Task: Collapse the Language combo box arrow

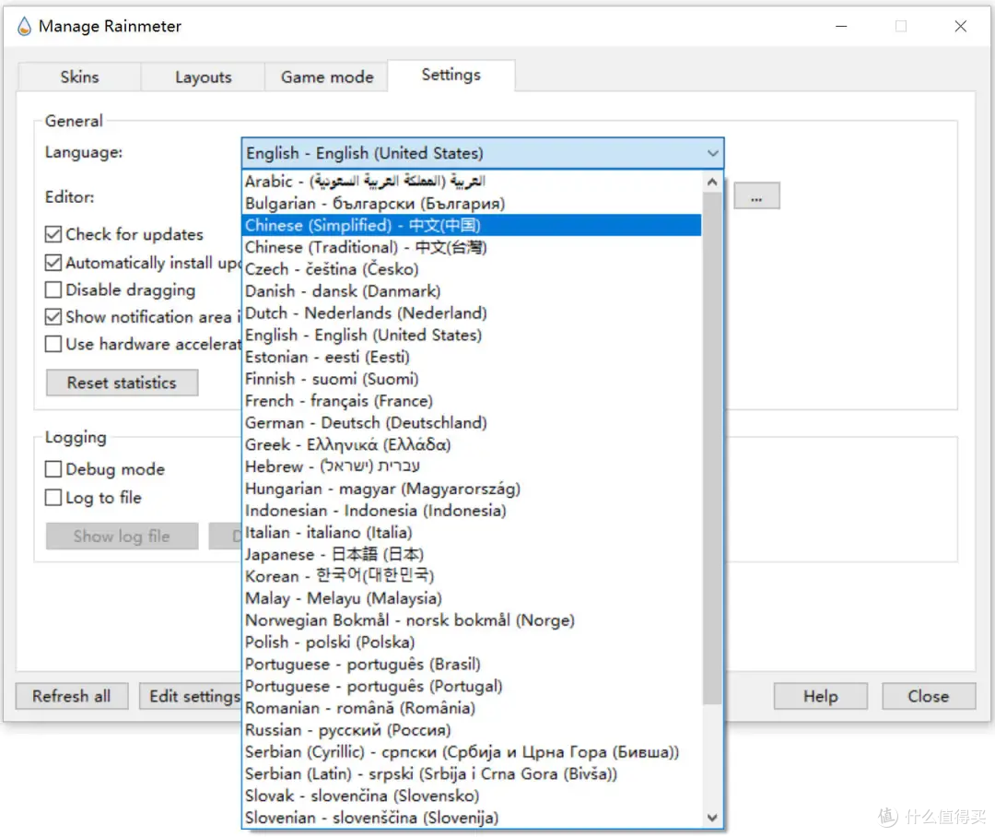Action: click(x=712, y=153)
